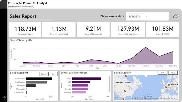The height and width of the screenshot is (102, 182).
Task: Select the Government segment bar
Action: [39, 79]
